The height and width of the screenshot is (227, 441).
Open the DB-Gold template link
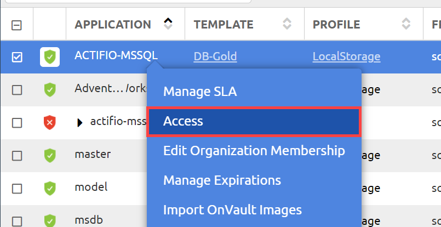215,56
